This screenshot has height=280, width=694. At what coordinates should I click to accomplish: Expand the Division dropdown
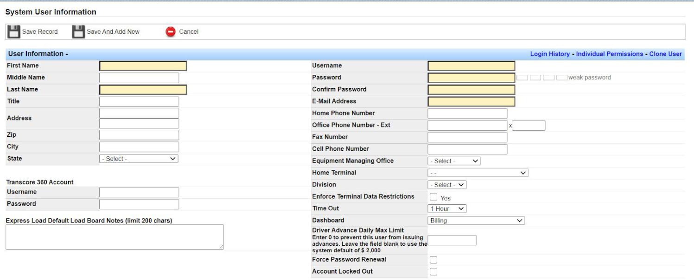447,185
